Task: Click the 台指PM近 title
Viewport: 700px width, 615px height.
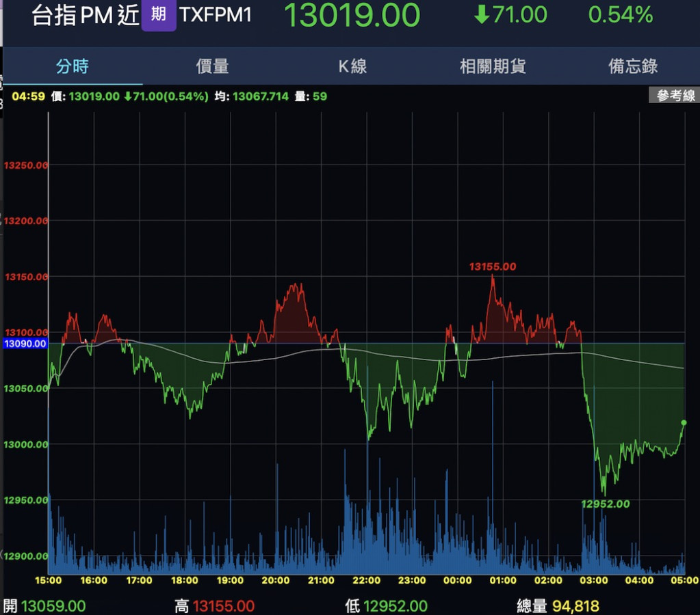Action: [86, 16]
